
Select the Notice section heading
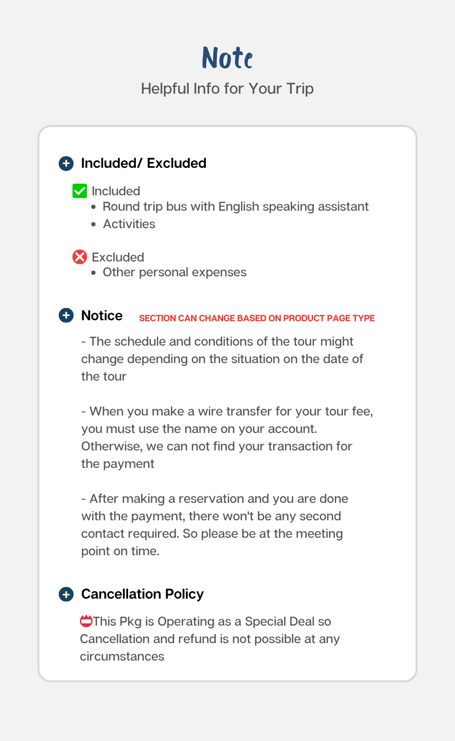click(x=102, y=316)
